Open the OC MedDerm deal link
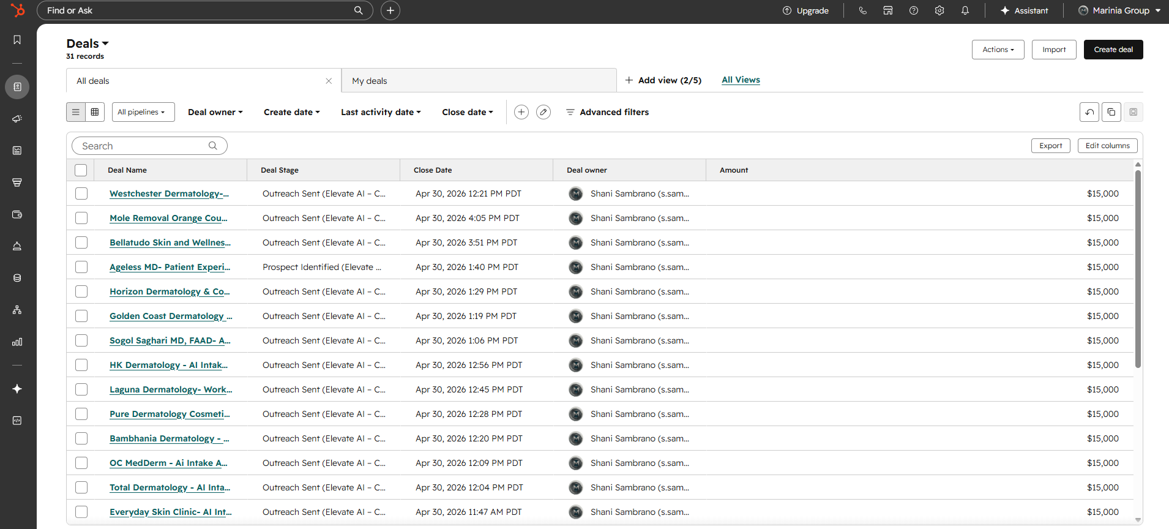Viewport: 1169px width, 529px height. tap(168, 463)
